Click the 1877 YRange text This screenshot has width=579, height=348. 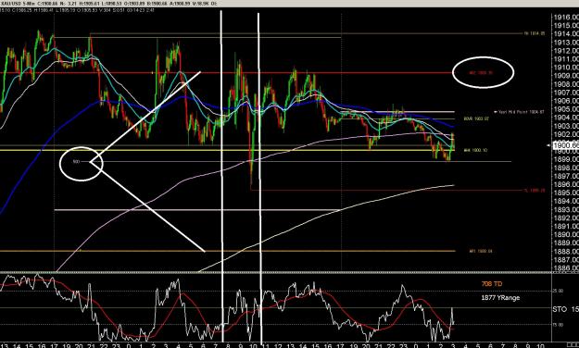pos(500,297)
